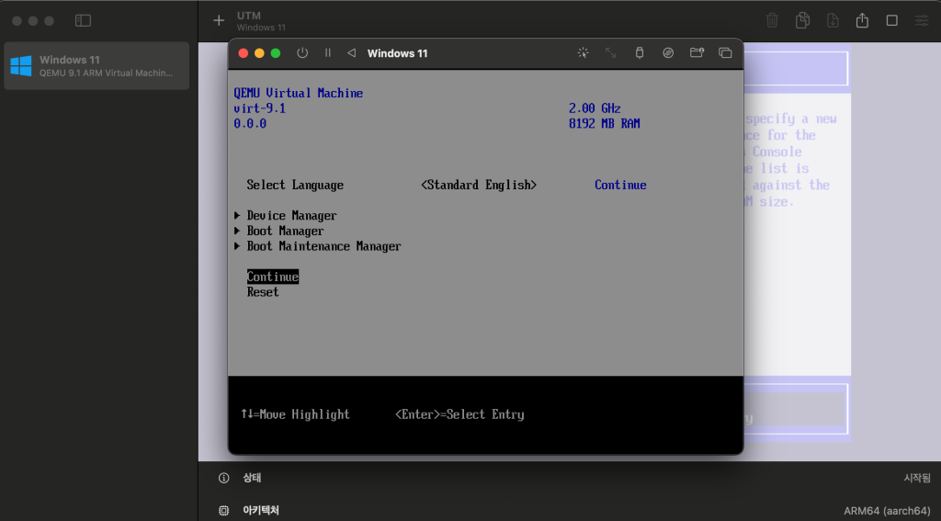Pause the Windows 11 virtual machine
The width and height of the screenshot is (941, 521).
pyautogui.click(x=328, y=52)
